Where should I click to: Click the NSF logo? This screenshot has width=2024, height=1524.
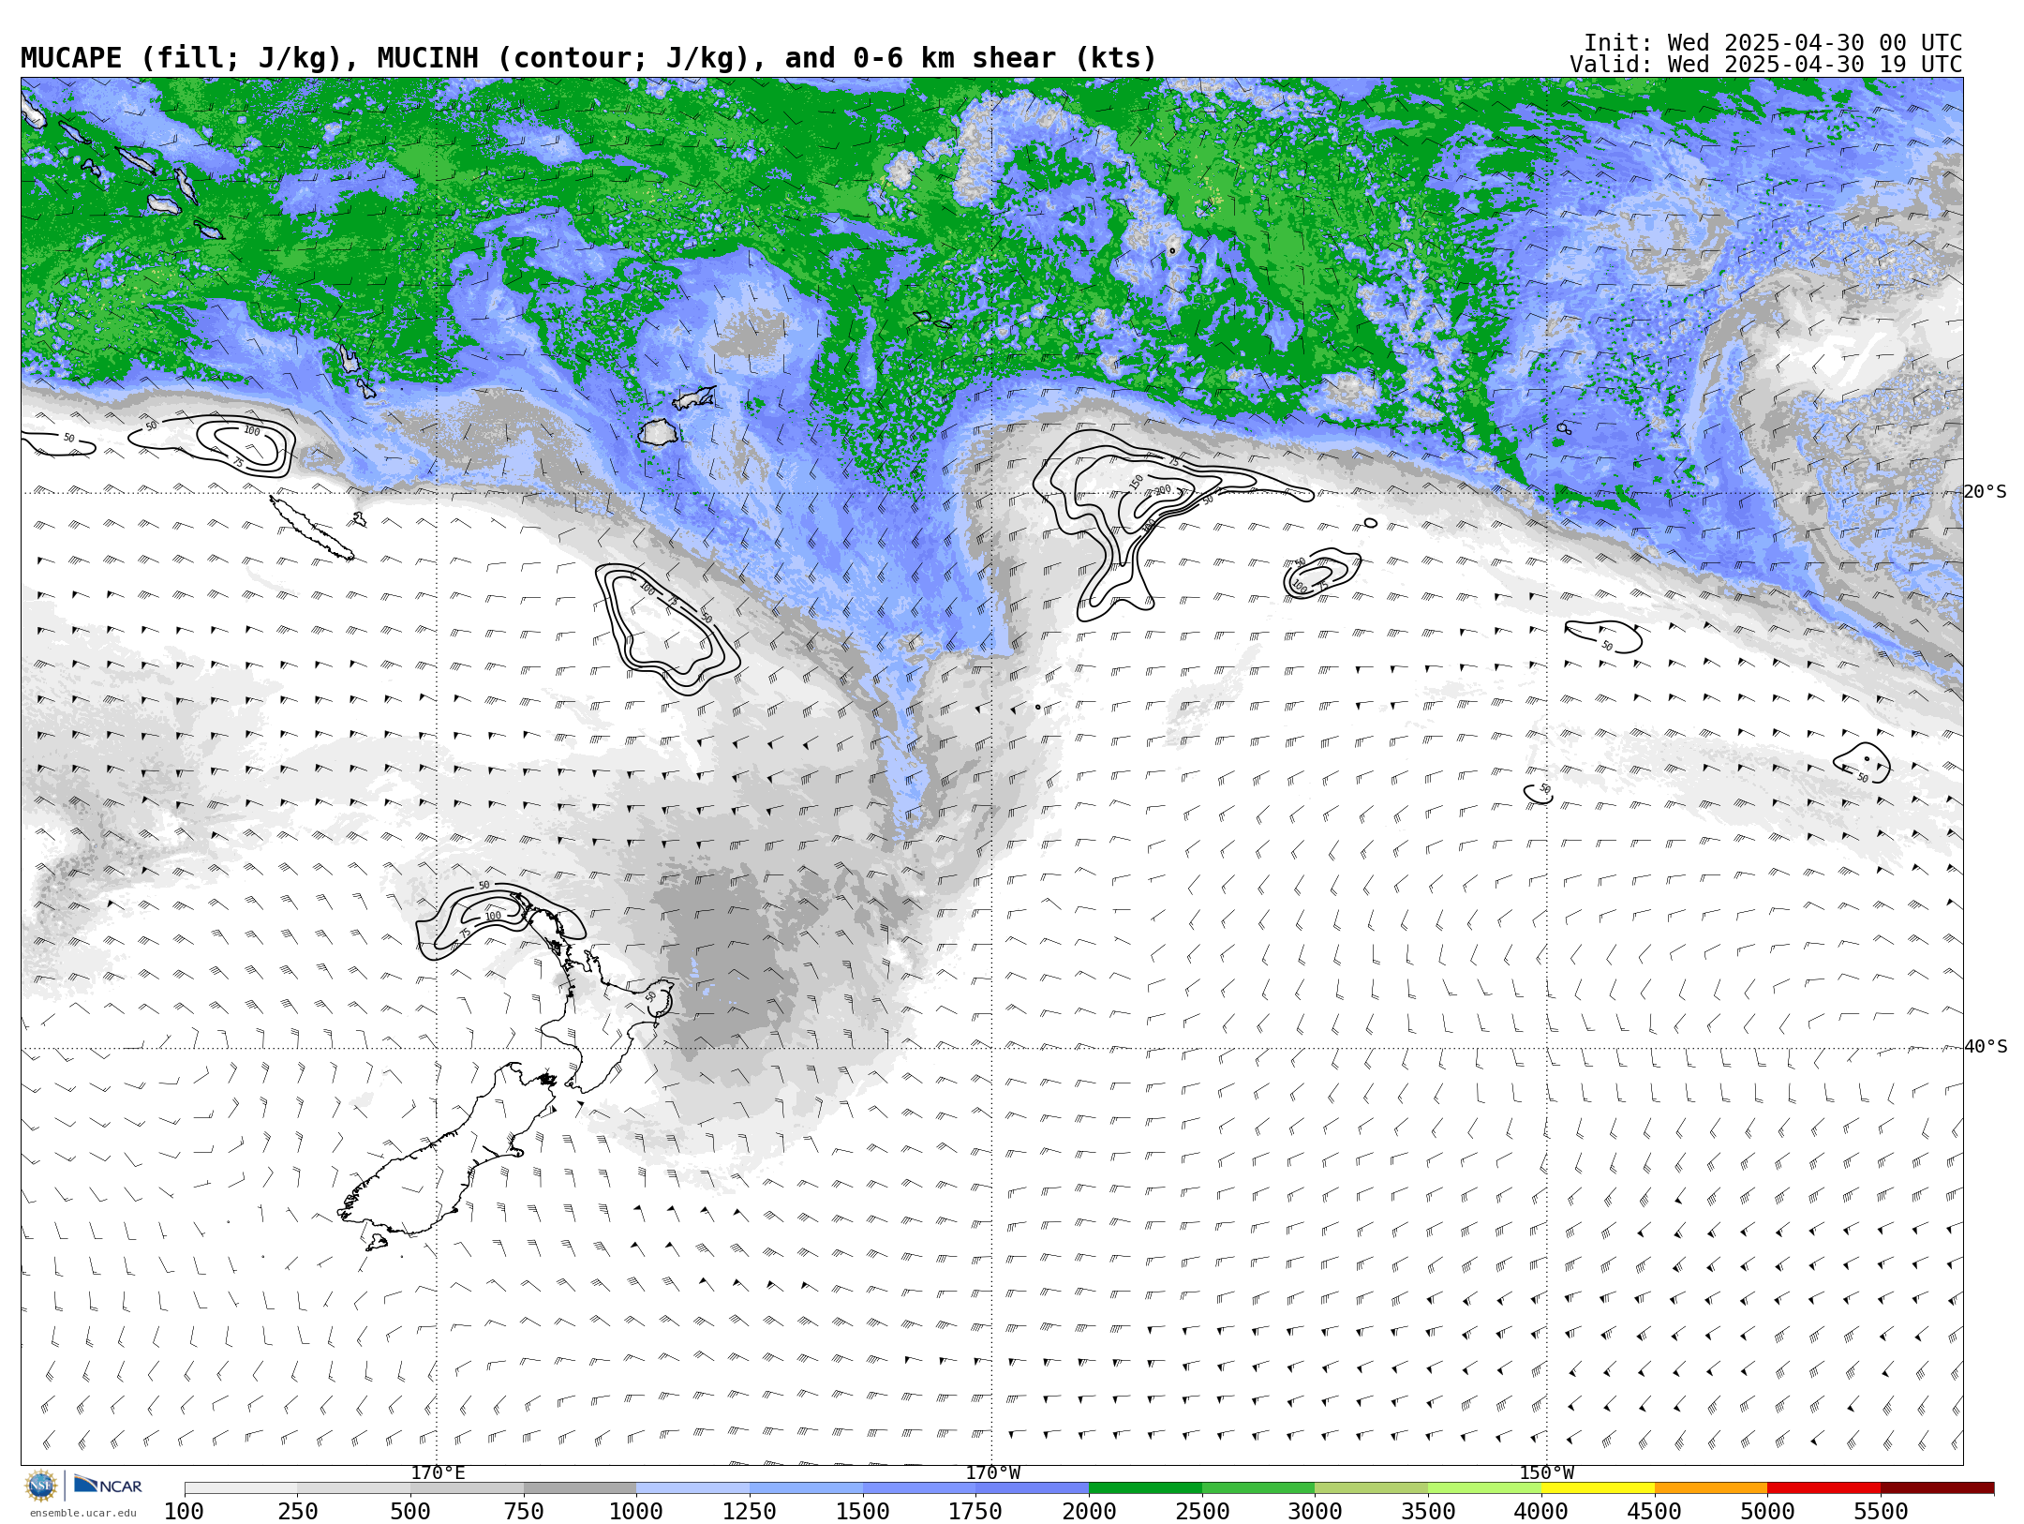(x=41, y=1486)
